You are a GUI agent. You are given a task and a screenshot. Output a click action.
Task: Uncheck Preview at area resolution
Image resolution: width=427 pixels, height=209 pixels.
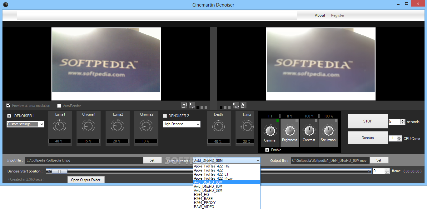click(8, 106)
